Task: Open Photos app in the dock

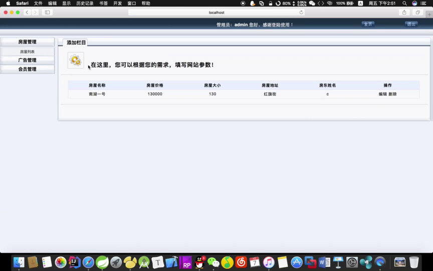Action: coord(61,262)
